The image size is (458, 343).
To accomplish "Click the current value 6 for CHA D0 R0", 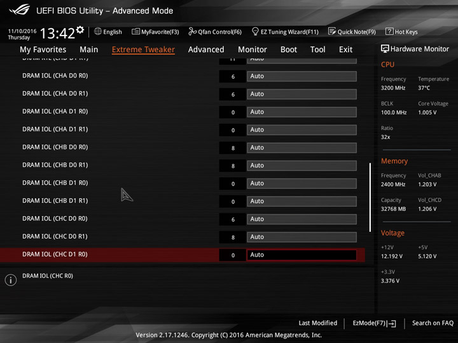I will [233, 76].
